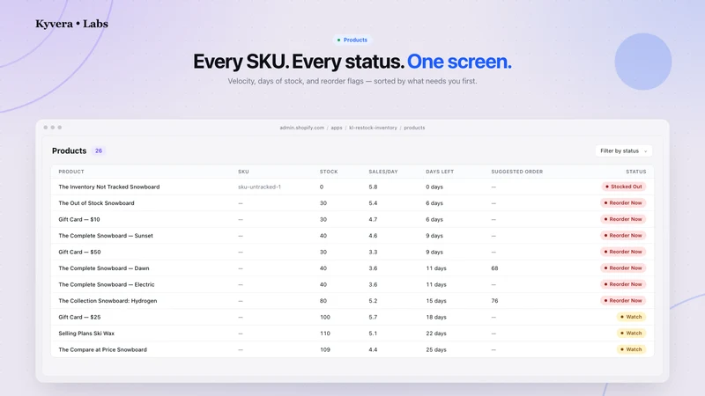Click stock value 109
Image resolution: width=705 pixels, height=396 pixels.
click(325, 349)
